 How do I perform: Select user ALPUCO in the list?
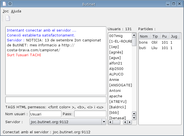tap(120, 74)
